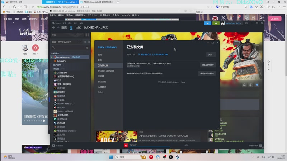Toggle Steam library grid view icon

coord(87,35)
